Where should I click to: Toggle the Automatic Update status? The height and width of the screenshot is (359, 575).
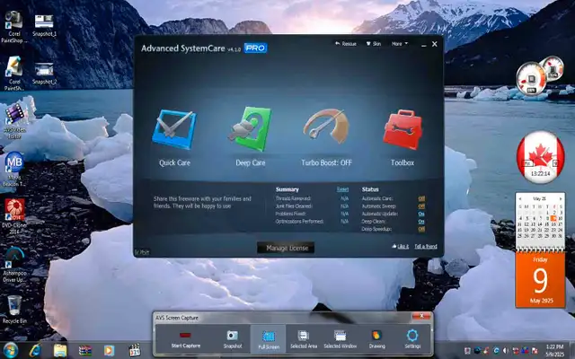[x=421, y=214]
